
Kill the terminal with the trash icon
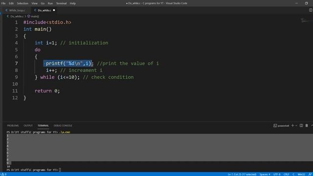(307, 126)
